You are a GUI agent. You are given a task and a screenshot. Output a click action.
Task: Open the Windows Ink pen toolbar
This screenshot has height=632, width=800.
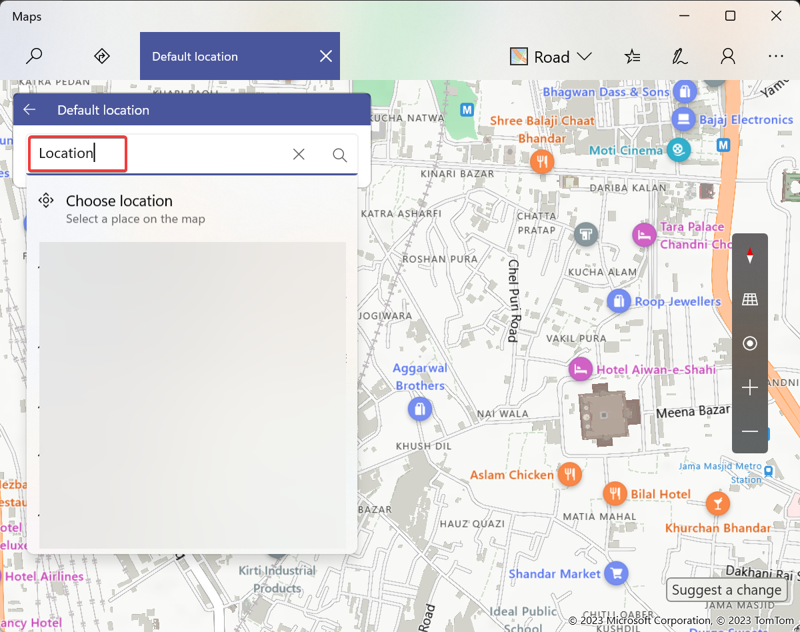tap(679, 57)
